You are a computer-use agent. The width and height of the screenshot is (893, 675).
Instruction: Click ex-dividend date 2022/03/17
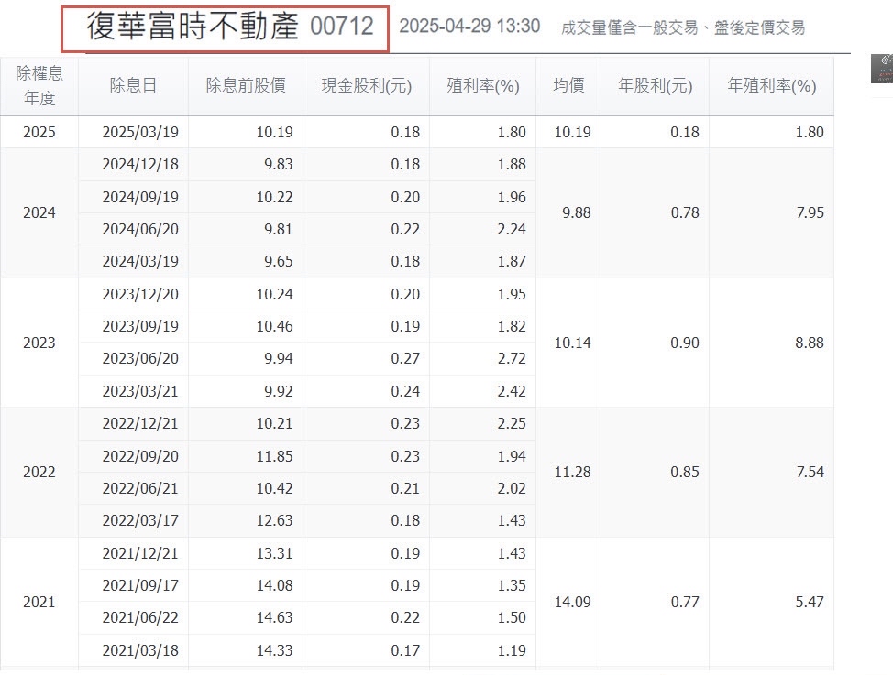click(140, 520)
